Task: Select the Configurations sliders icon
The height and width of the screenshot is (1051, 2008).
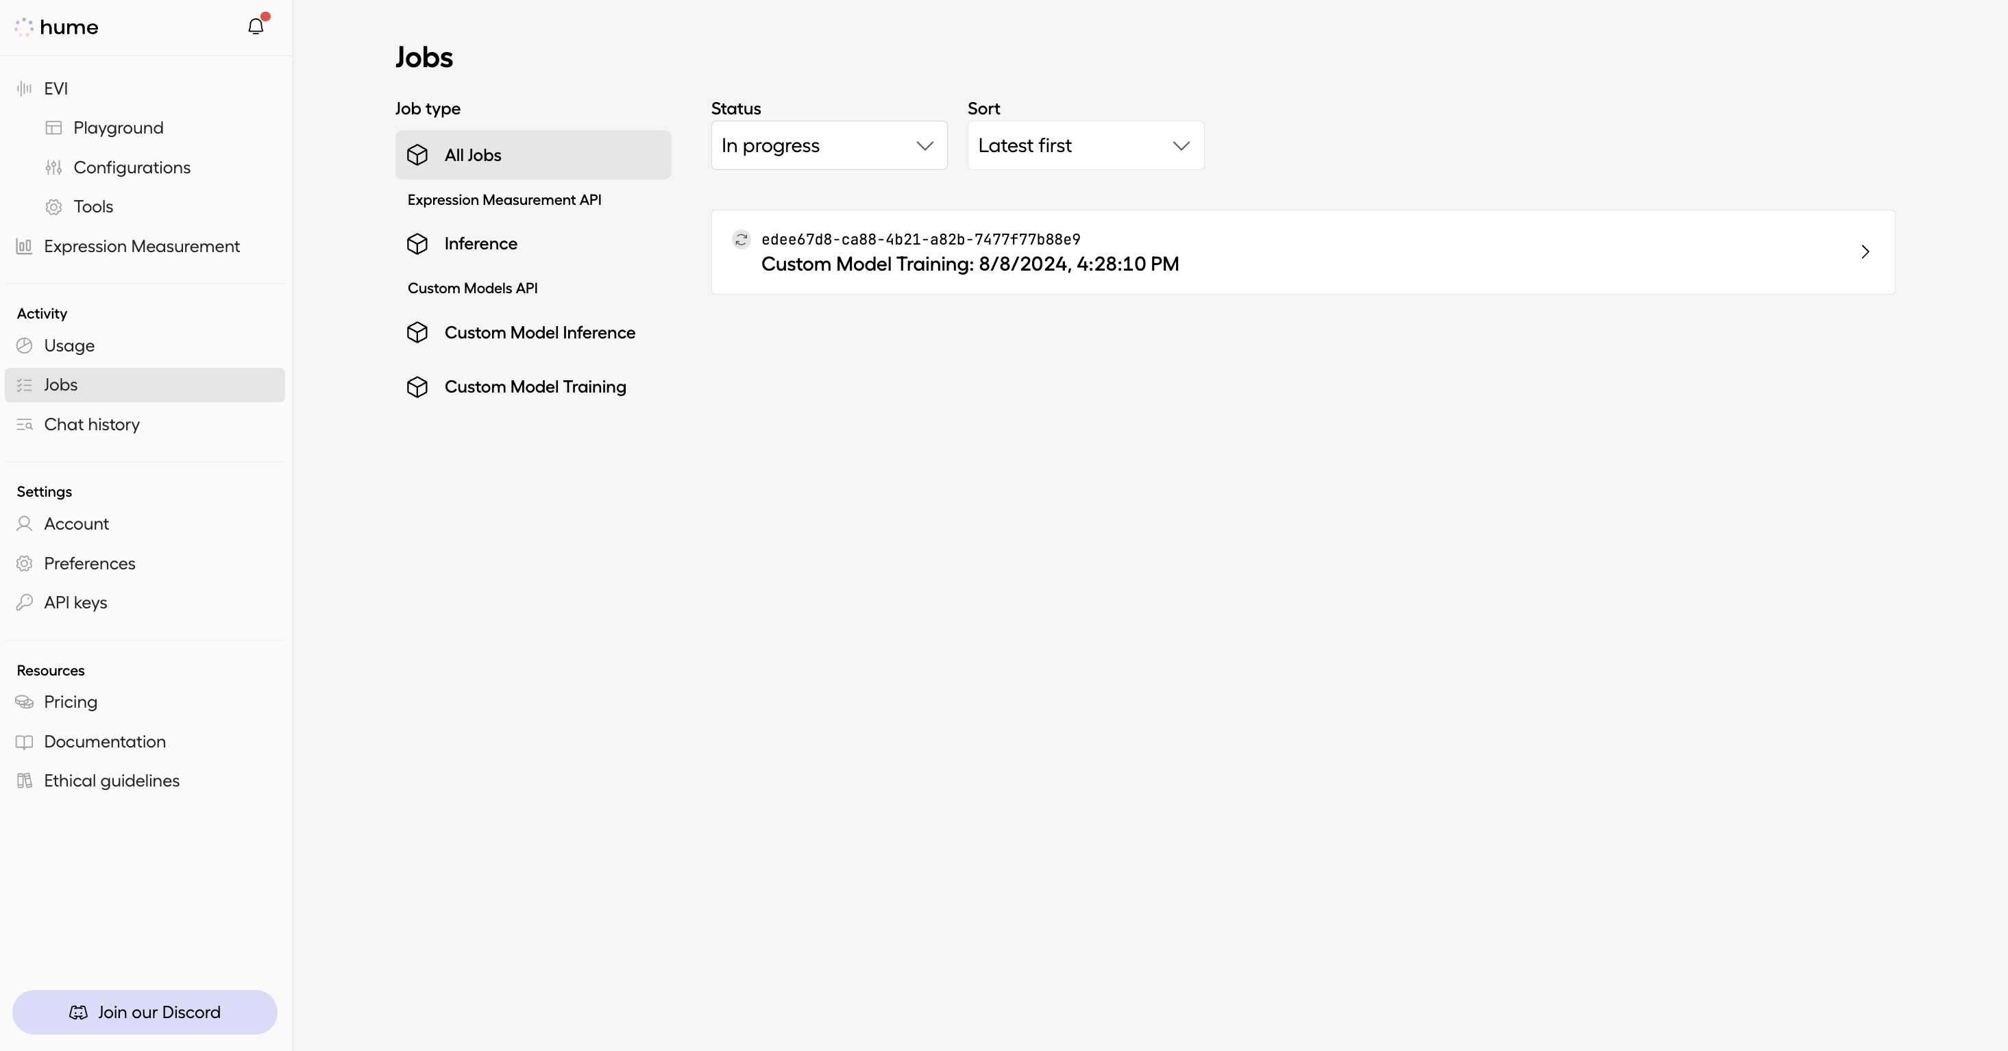Action: click(53, 167)
